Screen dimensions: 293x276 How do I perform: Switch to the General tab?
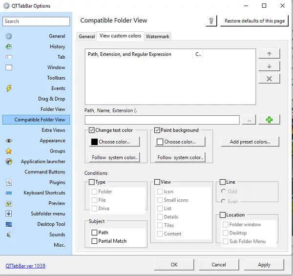tap(87, 36)
